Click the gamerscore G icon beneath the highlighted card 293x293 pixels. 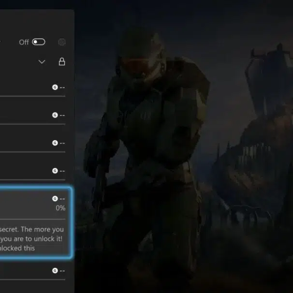(x=55, y=270)
